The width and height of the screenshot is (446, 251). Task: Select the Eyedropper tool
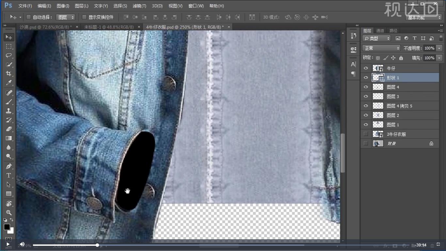9,83
